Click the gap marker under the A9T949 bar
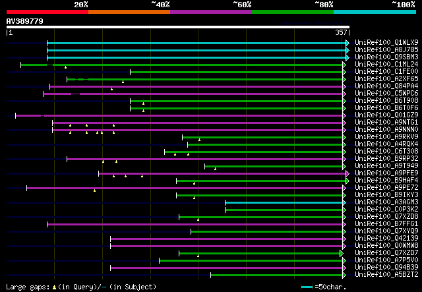 [x=216, y=169]
